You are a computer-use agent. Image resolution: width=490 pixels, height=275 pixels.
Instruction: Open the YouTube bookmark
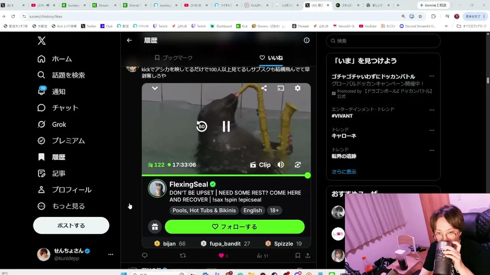368,26
